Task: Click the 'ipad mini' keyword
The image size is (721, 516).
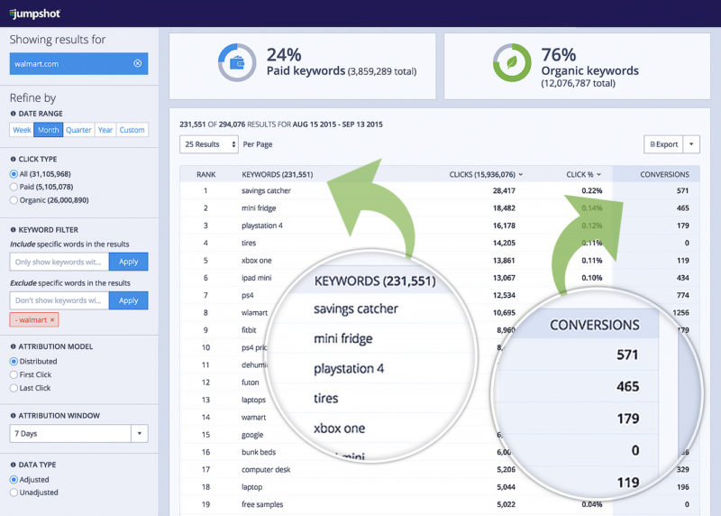Action: coord(257,278)
